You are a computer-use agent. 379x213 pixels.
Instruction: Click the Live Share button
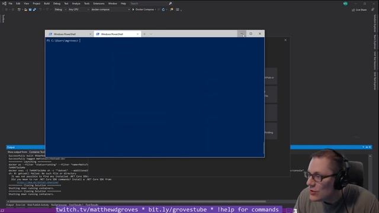(359, 10)
